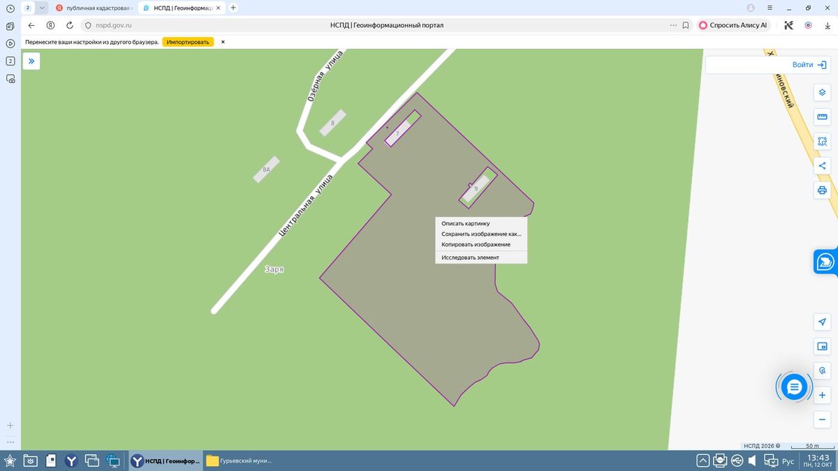
Task: Open the new tab with plus button
Action: point(233,8)
